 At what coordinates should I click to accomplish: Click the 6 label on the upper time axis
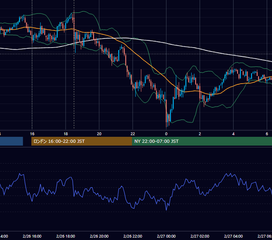point(267,134)
